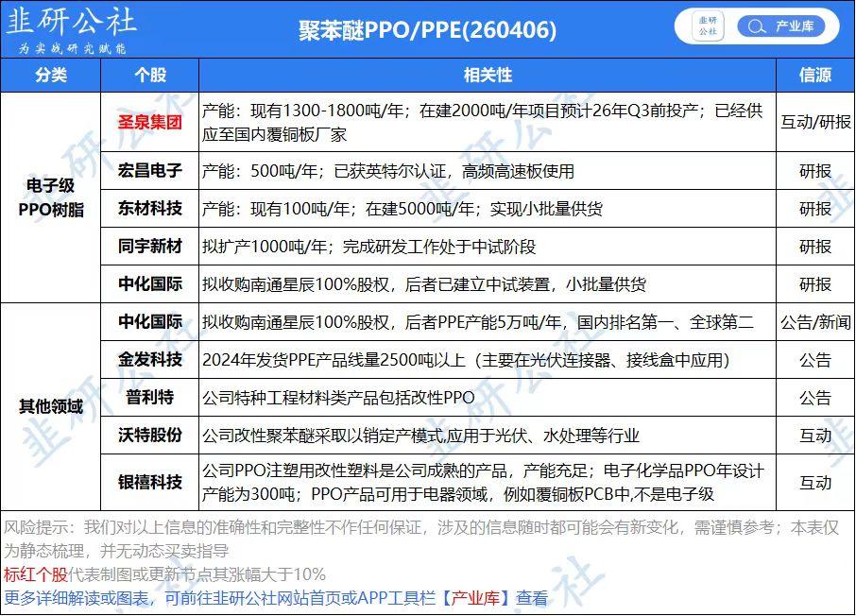The height and width of the screenshot is (616, 856).
Task: Click source 互动 in 银禧科技 row
Action: click(815, 483)
